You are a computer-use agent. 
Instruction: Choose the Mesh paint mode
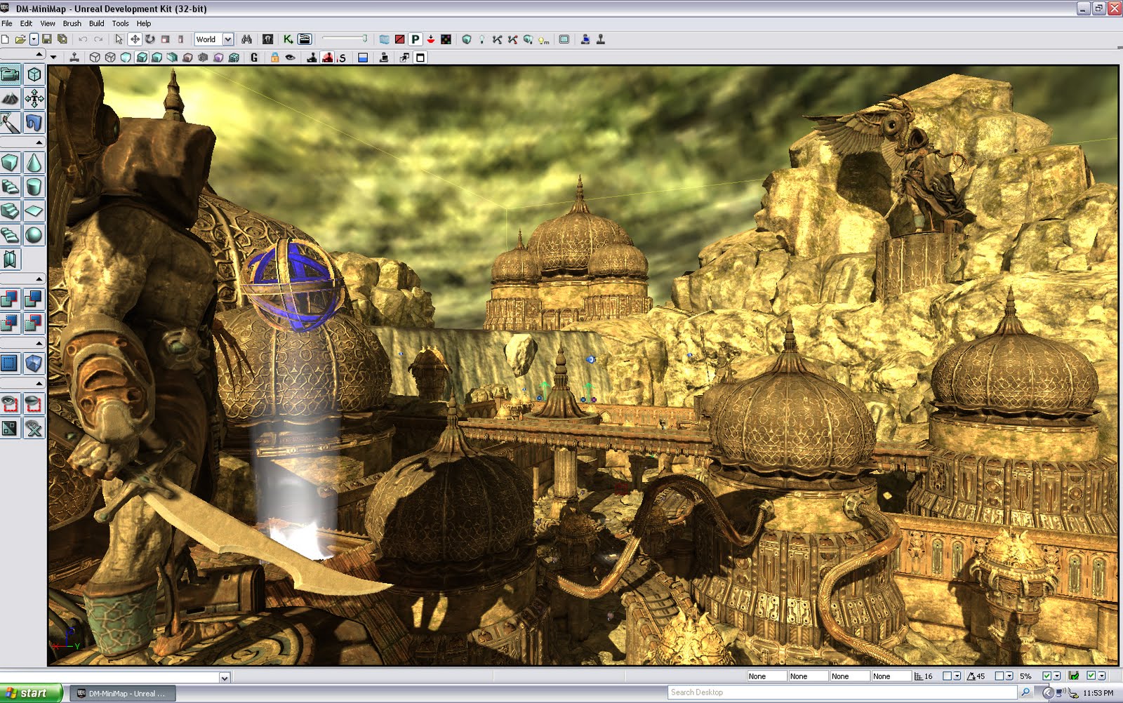click(x=11, y=123)
